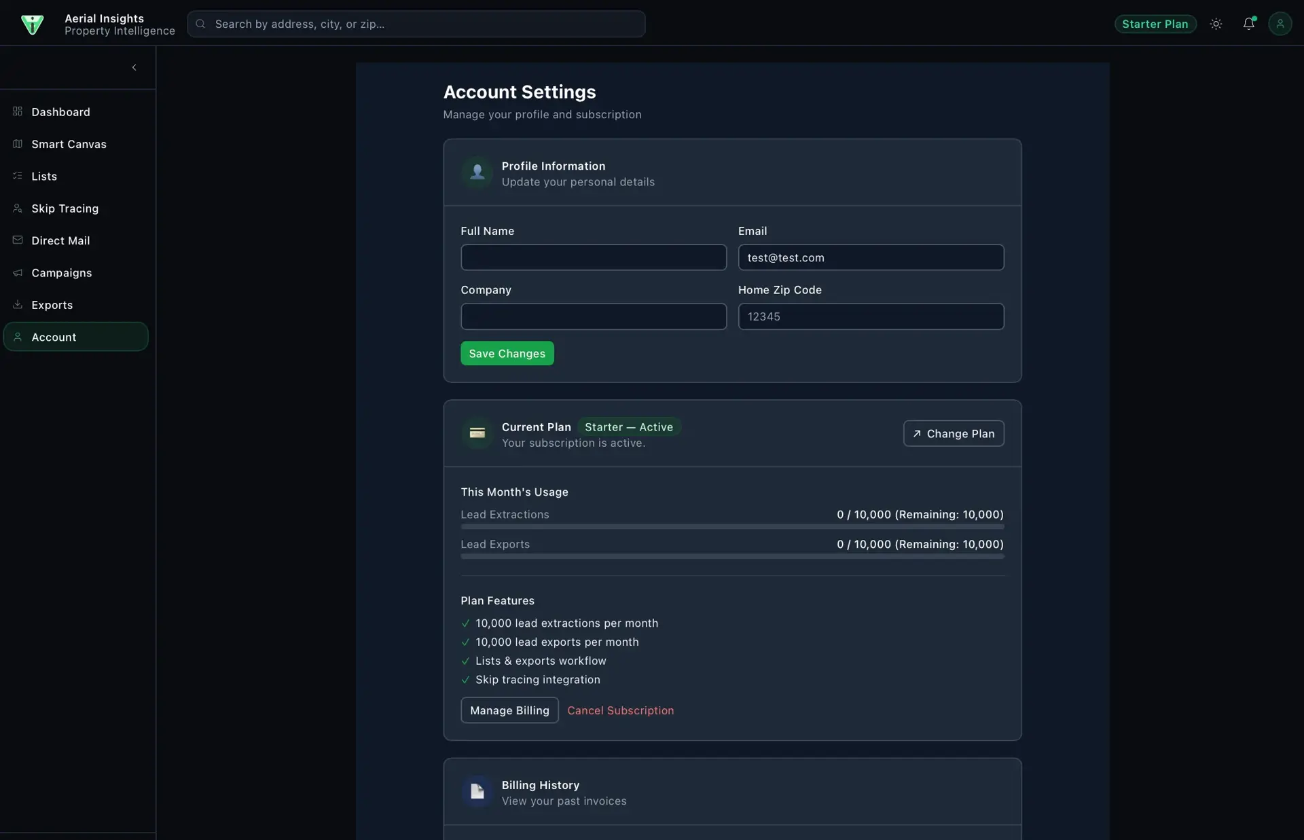The width and height of the screenshot is (1304, 840).
Task: Open user avatar menu
Action: click(x=1280, y=24)
